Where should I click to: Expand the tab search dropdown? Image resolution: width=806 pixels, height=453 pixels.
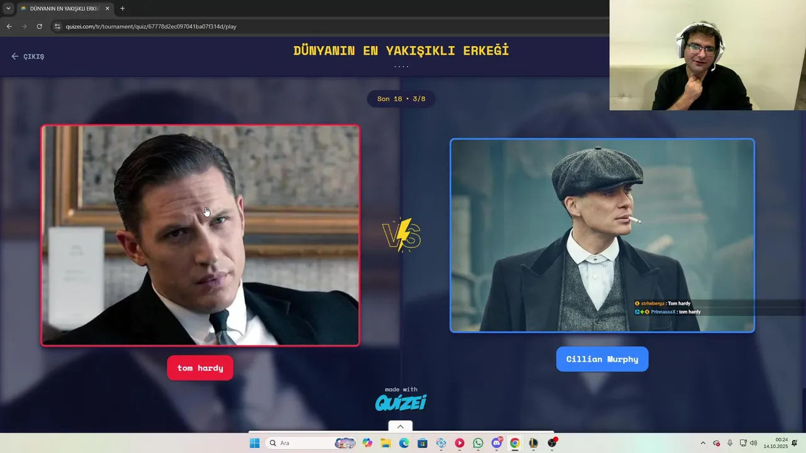coord(8,8)
